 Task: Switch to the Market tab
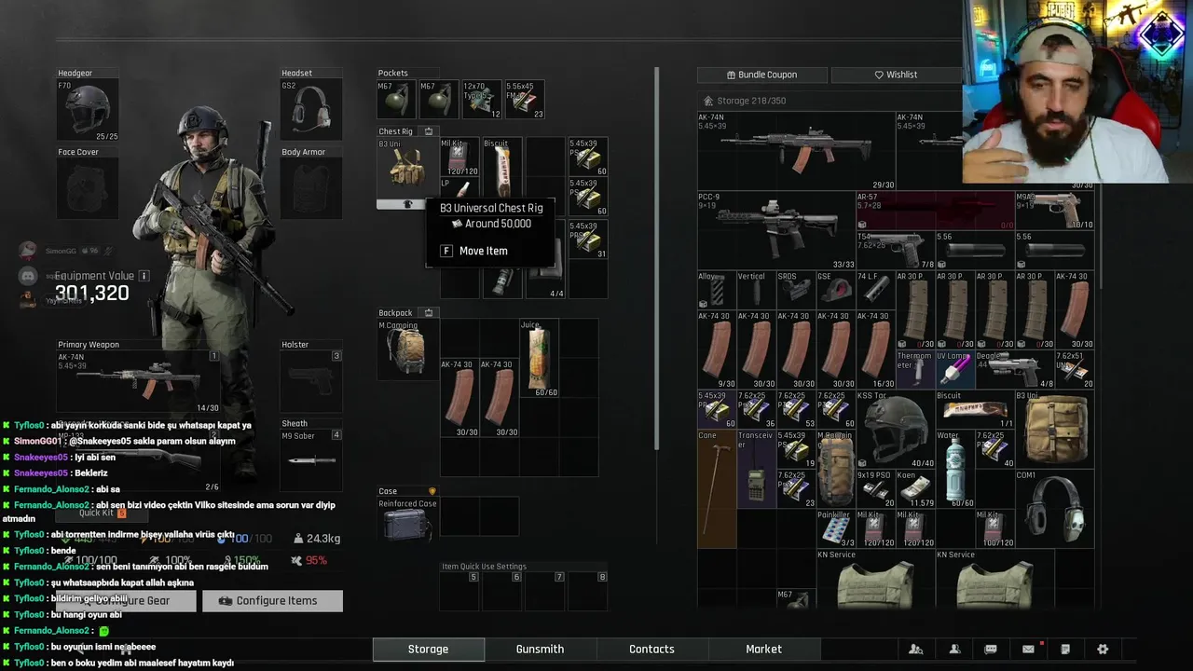763,650
